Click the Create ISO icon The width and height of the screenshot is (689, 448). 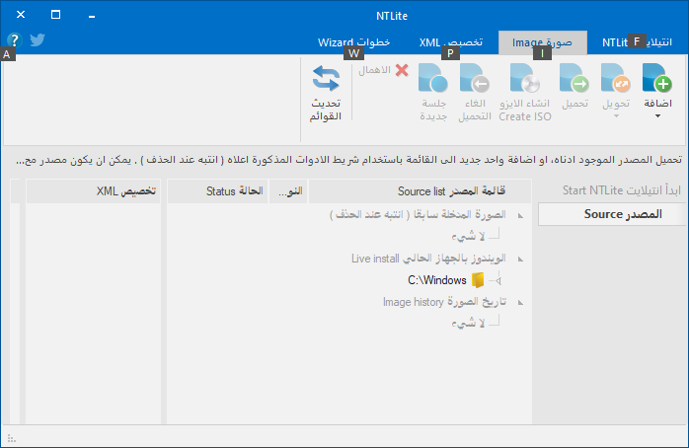tap(525, 78)
